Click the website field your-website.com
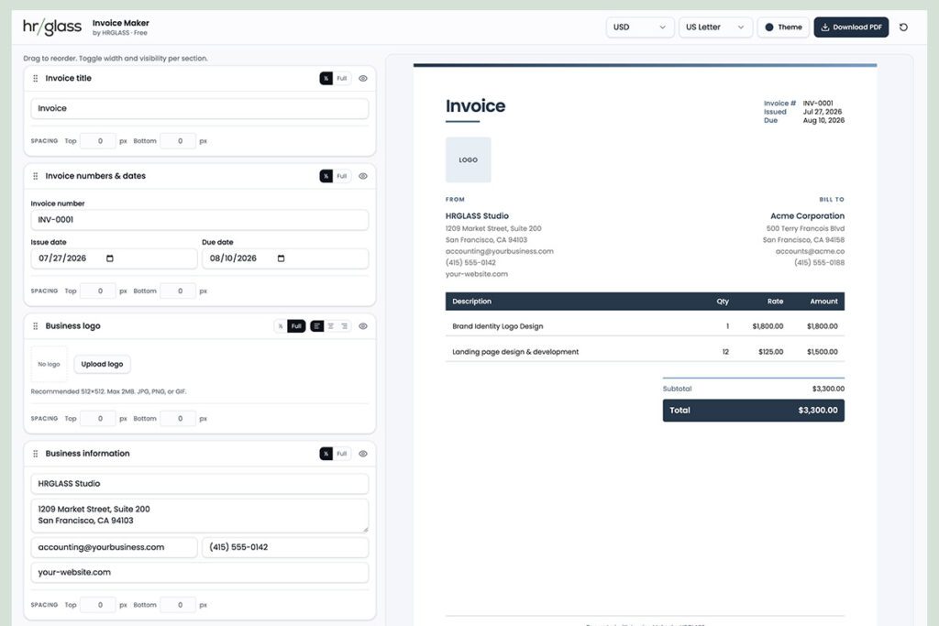 (199, 572)
